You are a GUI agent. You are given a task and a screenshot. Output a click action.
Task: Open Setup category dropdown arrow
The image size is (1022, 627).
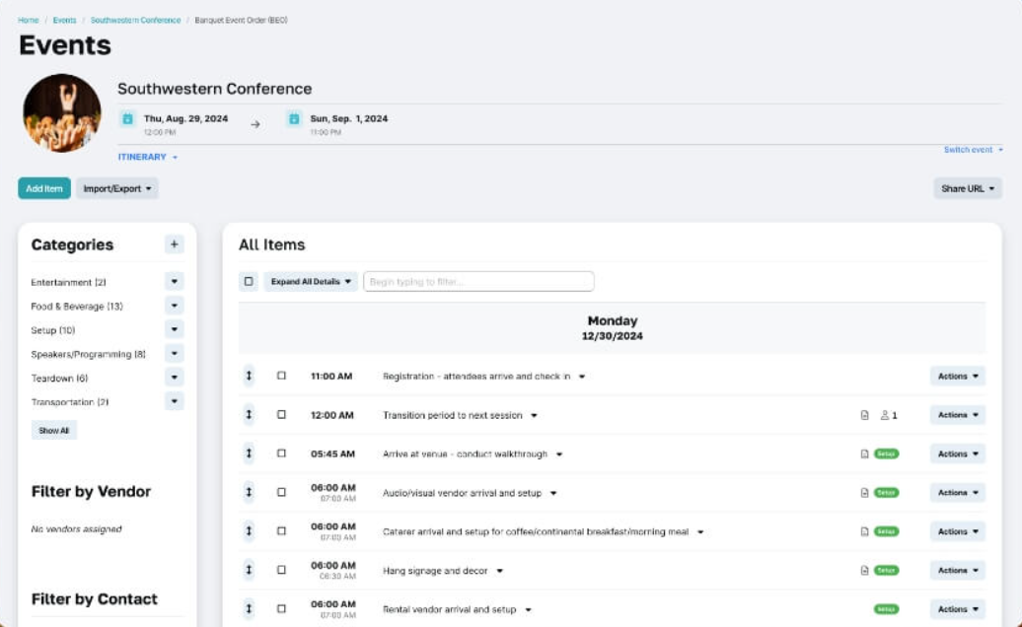(x=174, y=329)
